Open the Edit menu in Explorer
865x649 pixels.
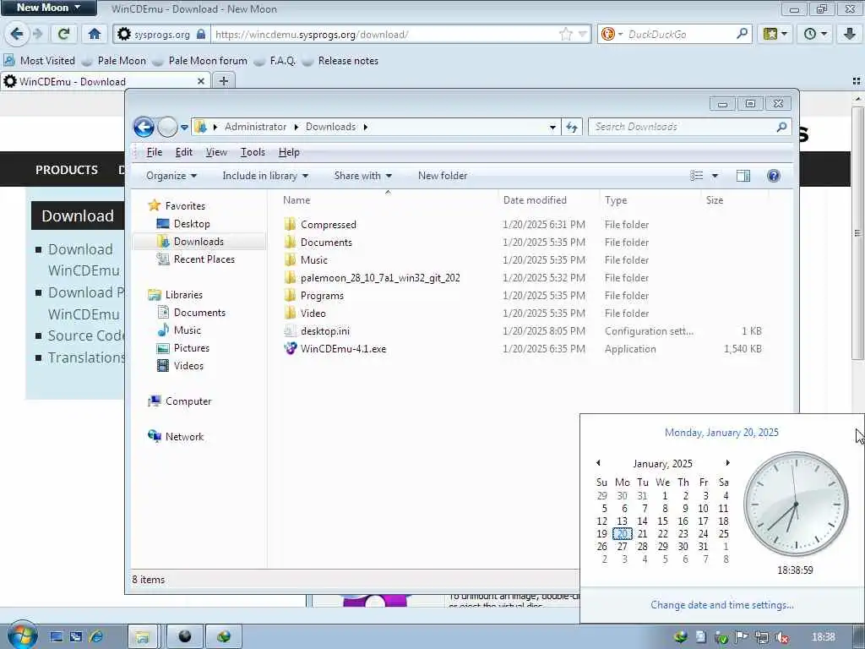pos(183,152)
